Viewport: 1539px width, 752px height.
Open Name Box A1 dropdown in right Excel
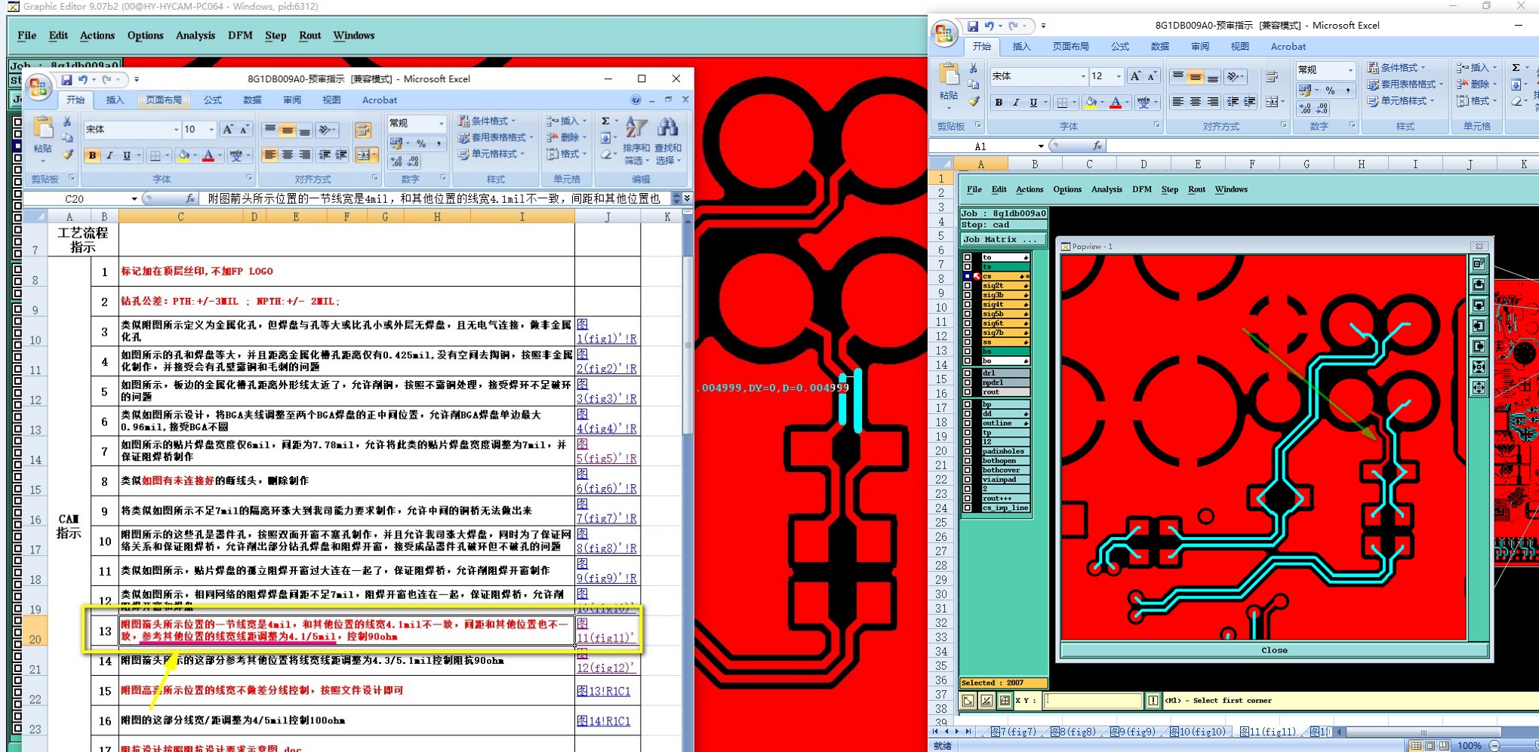click(x=1041, y=146)
